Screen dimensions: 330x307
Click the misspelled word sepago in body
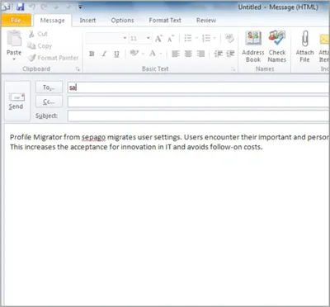tap(93, 137)
